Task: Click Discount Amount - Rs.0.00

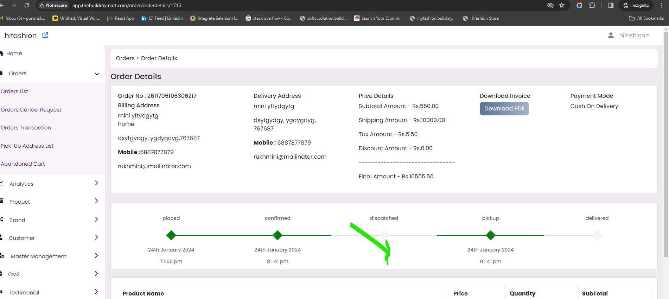Action: (396, 148)
